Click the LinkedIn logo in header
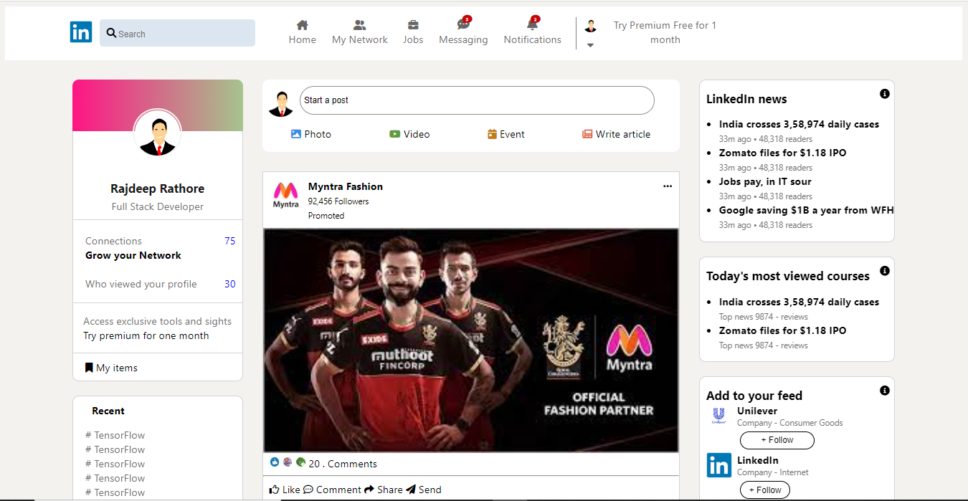 pyautogui.click(x=81, y=32)
